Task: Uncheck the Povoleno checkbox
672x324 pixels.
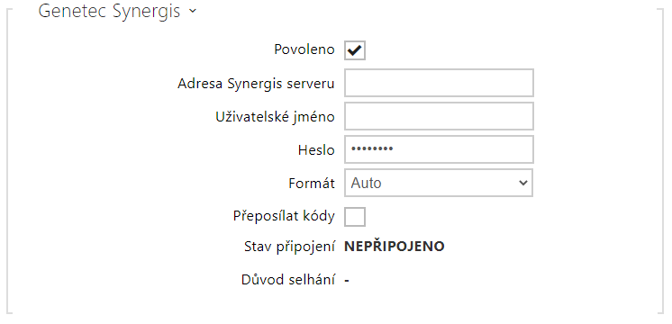Action: 355,50
